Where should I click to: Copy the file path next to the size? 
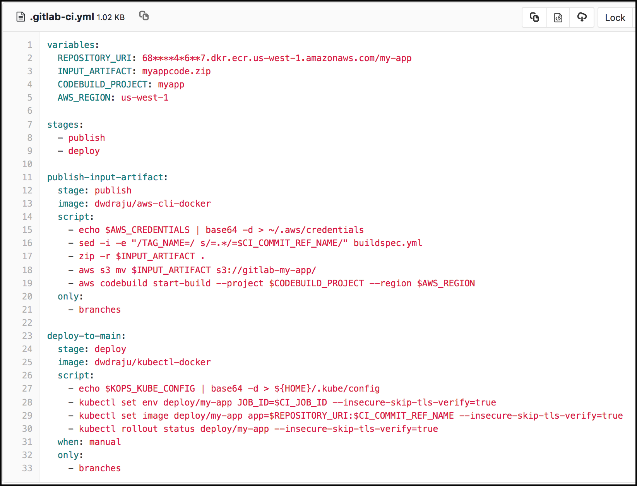pos(144,16)
